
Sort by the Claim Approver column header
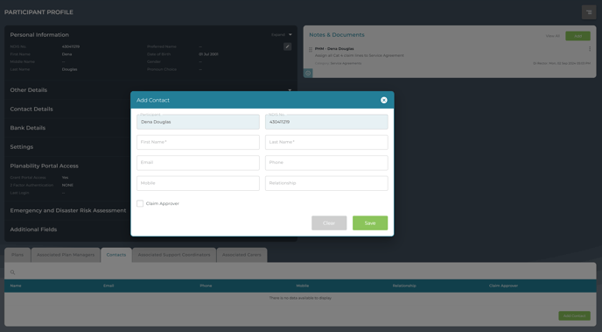click(x=503, y=286)
